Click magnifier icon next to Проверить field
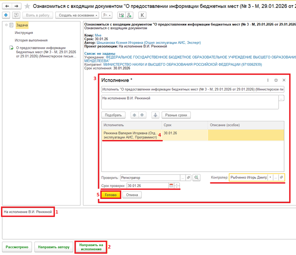Viewport: 296px width, 255px height. [196, 177]
